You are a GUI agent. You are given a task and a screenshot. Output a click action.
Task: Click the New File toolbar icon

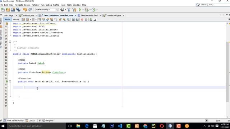3,10
